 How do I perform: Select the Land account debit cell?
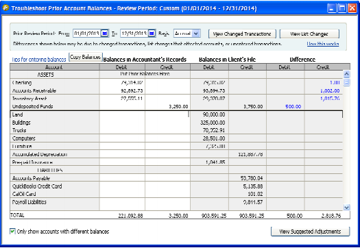click(x=122, y=114)
